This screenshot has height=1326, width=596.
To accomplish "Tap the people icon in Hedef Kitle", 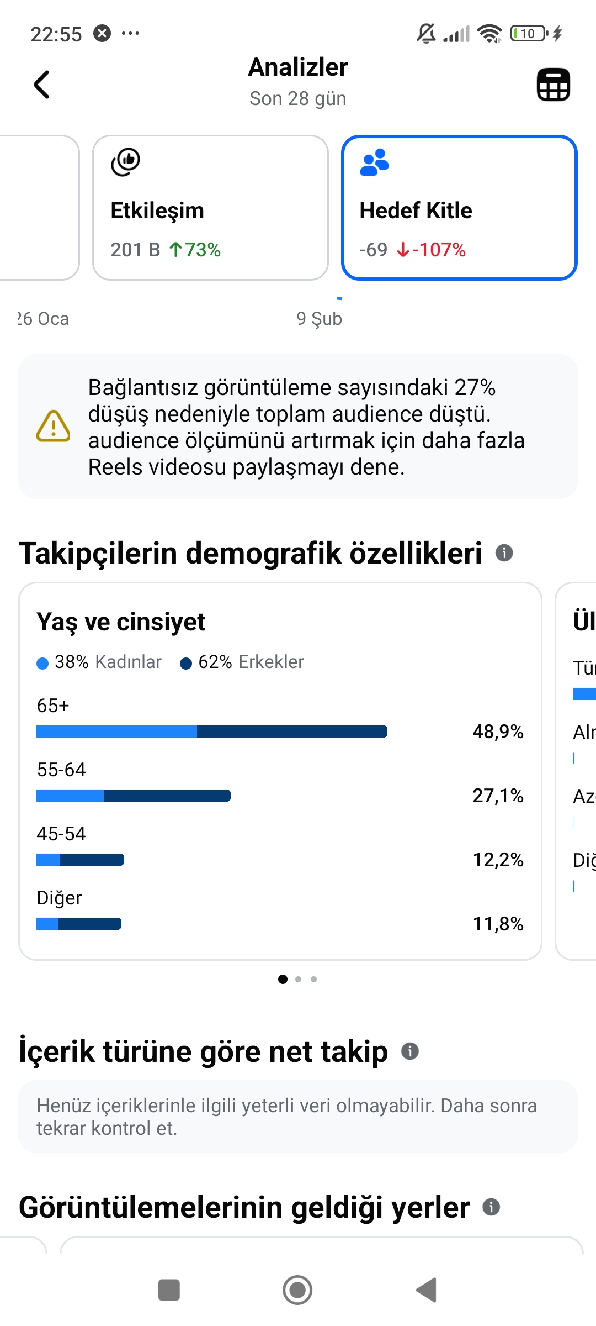I will click(x=375, y=162).
